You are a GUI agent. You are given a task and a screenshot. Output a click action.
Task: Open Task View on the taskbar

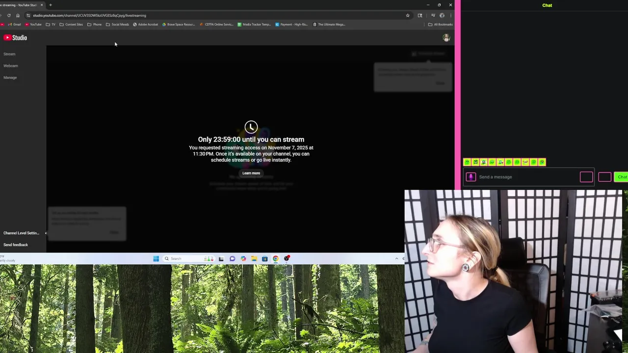pos(221,258)
